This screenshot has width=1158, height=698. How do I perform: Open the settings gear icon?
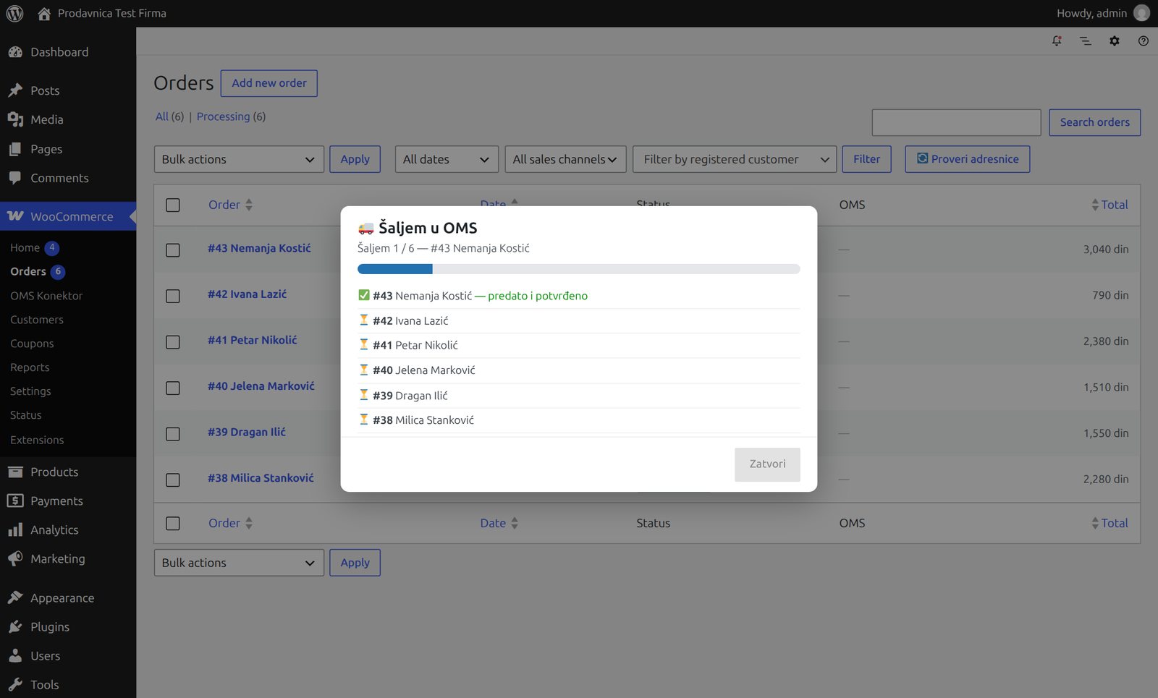click(x=1115, y=41)
